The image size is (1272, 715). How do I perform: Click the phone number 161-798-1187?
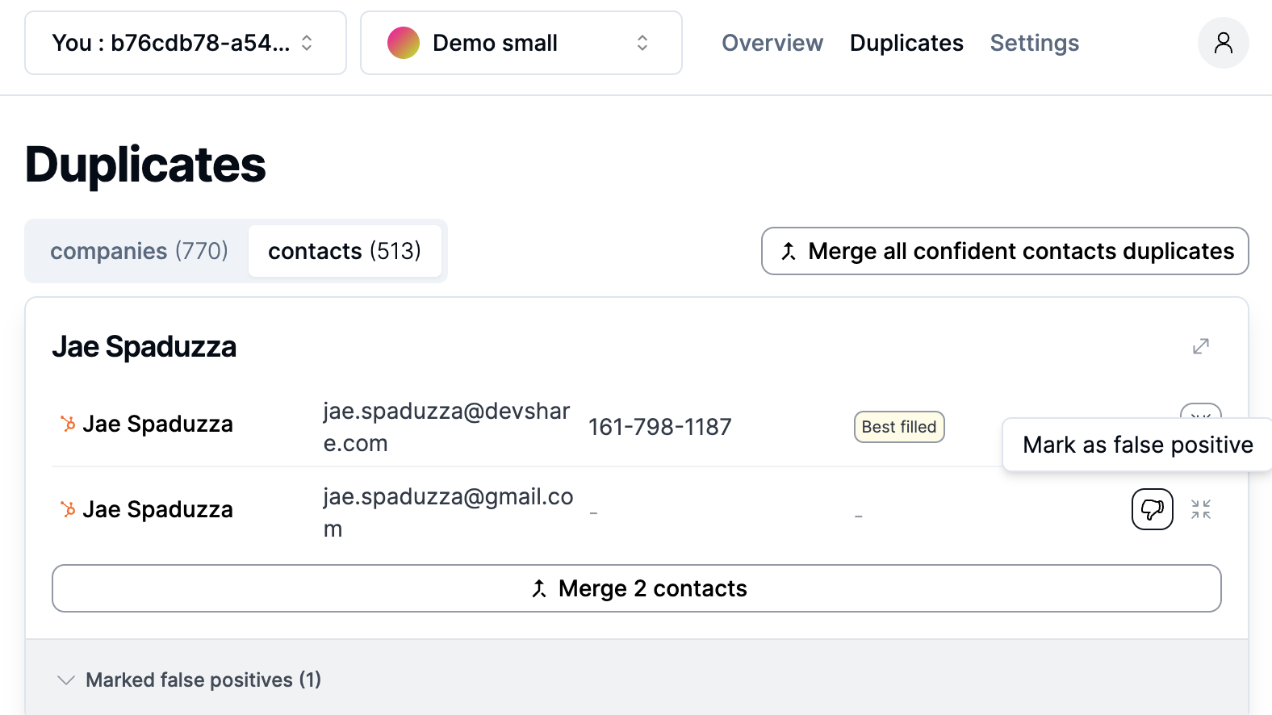(659, 427)
